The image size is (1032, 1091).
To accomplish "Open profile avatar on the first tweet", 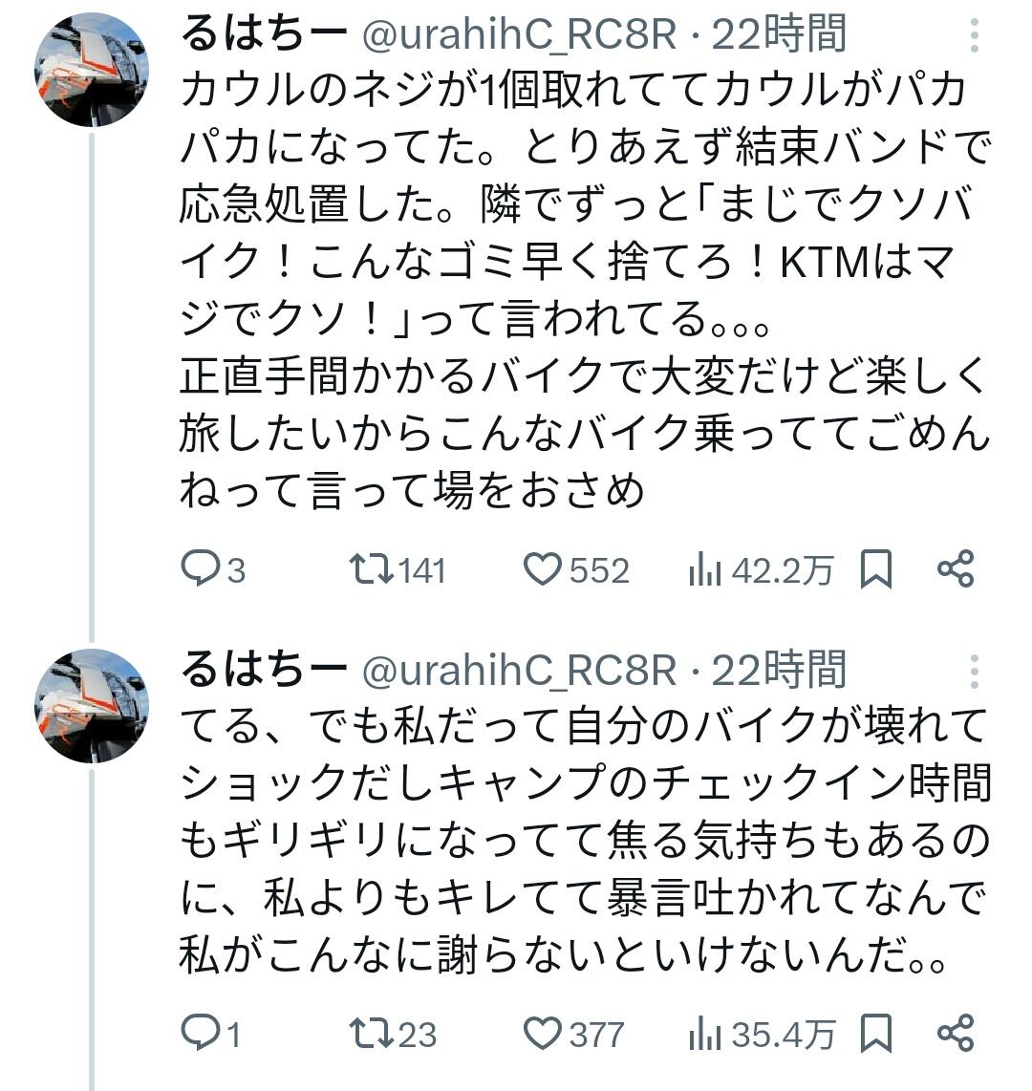I will pos(91,69).
